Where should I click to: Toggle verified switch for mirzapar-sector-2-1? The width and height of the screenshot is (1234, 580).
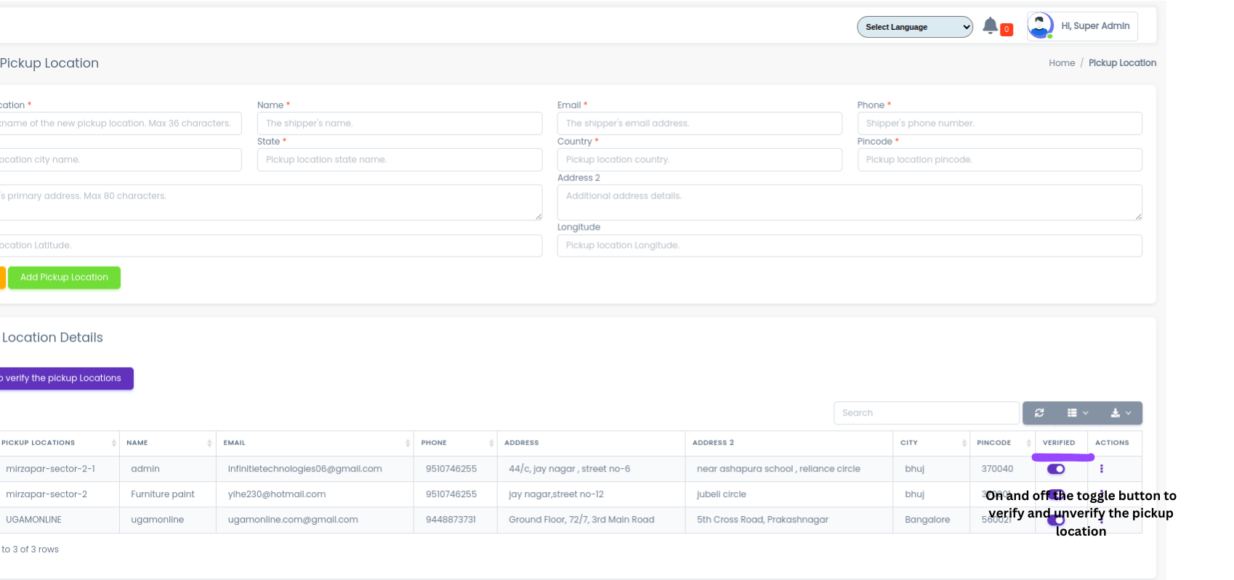pos(1056,469)
